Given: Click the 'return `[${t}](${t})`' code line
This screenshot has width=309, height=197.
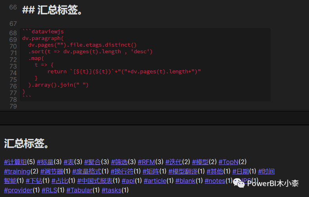Looking at the screenshot, I should [124, 71].
